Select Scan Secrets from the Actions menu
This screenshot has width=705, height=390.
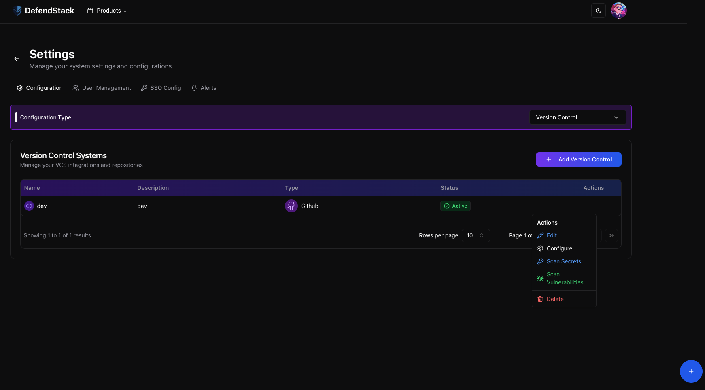tap(564, 261)
